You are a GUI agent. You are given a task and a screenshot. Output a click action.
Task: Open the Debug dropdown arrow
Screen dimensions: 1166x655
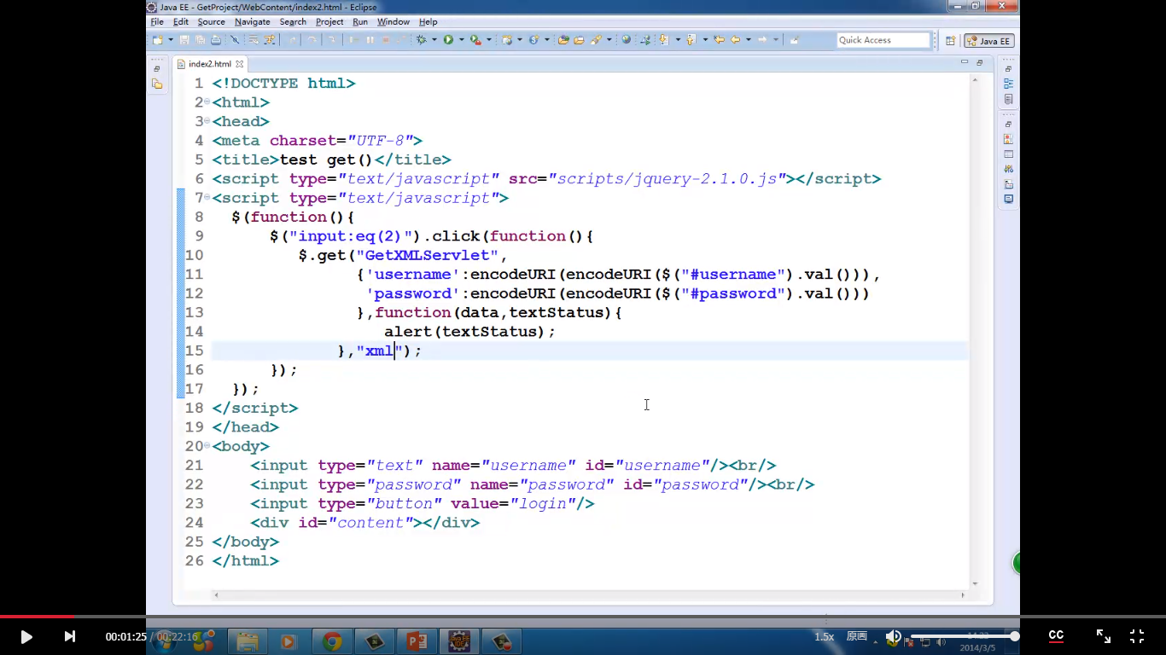tap(434, 39)
